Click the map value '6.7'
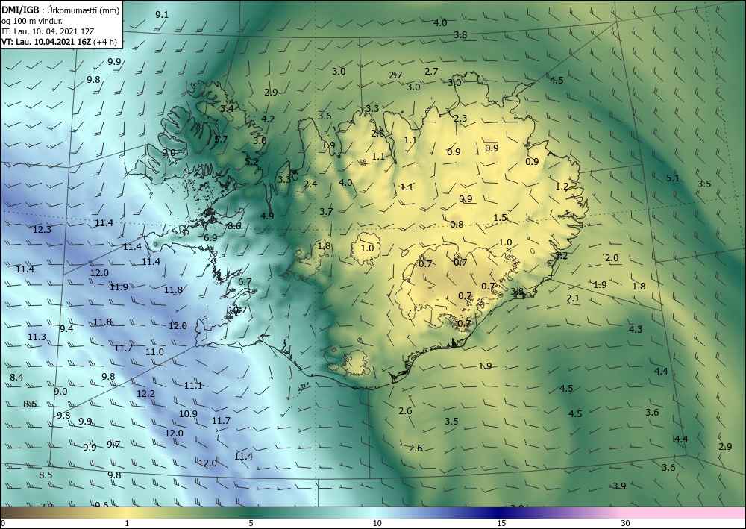 (x=245, y=281)
